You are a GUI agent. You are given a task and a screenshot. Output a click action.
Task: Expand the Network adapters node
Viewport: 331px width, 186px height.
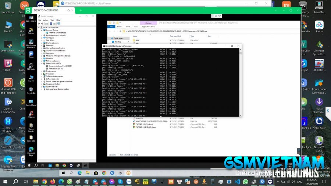42,61
